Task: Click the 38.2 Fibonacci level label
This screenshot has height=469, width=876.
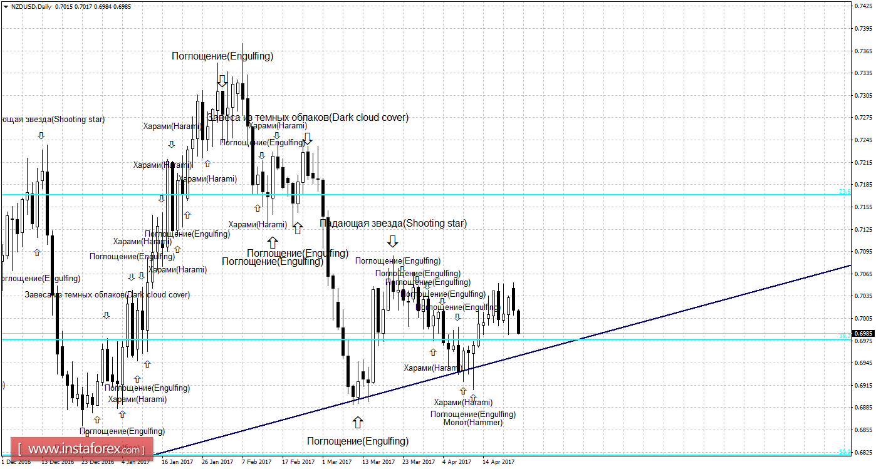Action: click(x=845, y=336)
